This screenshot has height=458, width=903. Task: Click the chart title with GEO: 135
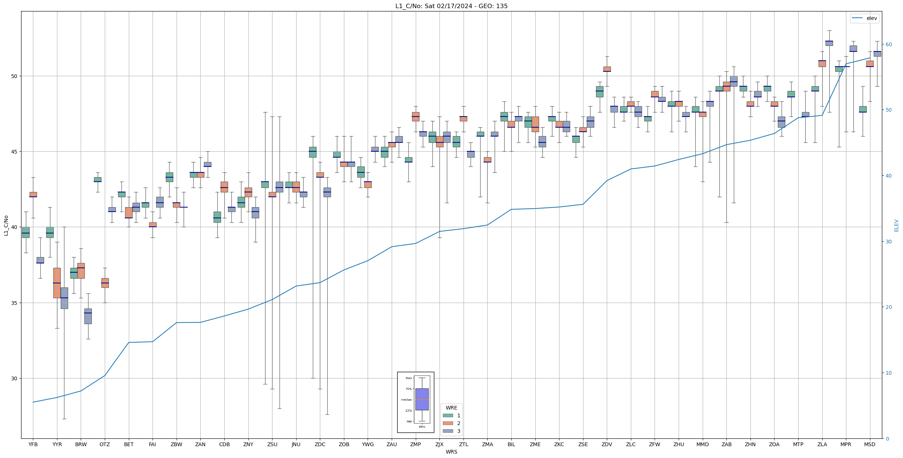[x=451, y=6]
